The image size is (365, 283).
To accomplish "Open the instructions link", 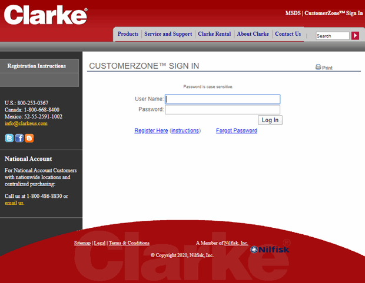I will point(185,130).
